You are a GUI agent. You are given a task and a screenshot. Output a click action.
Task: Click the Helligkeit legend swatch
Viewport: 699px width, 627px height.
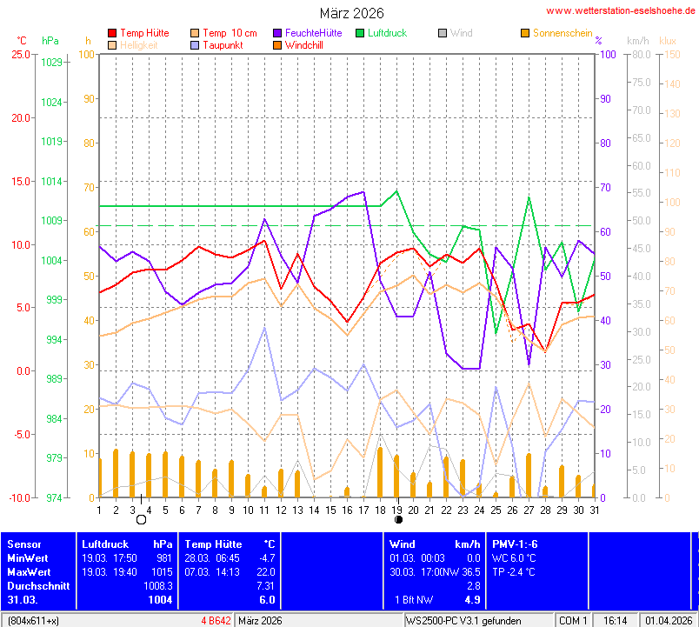tap(112, 45)
